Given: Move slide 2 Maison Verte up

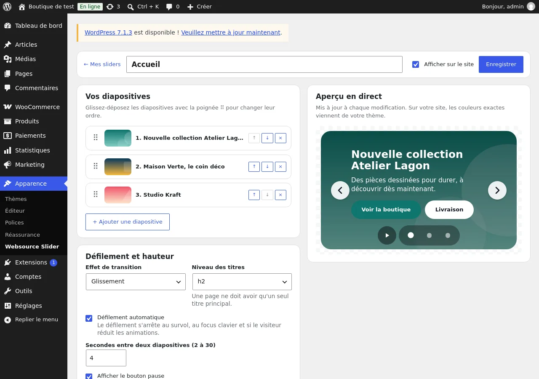Looking at the screenshot, I should (x=254, y=167).
